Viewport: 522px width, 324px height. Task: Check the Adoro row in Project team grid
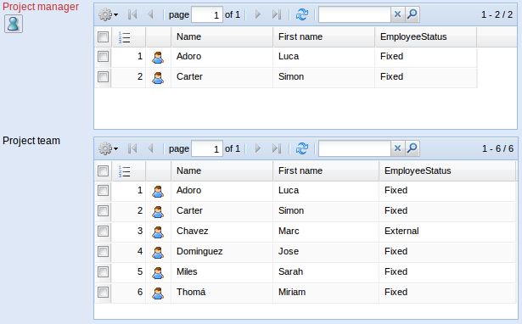(x=104, y=191)
